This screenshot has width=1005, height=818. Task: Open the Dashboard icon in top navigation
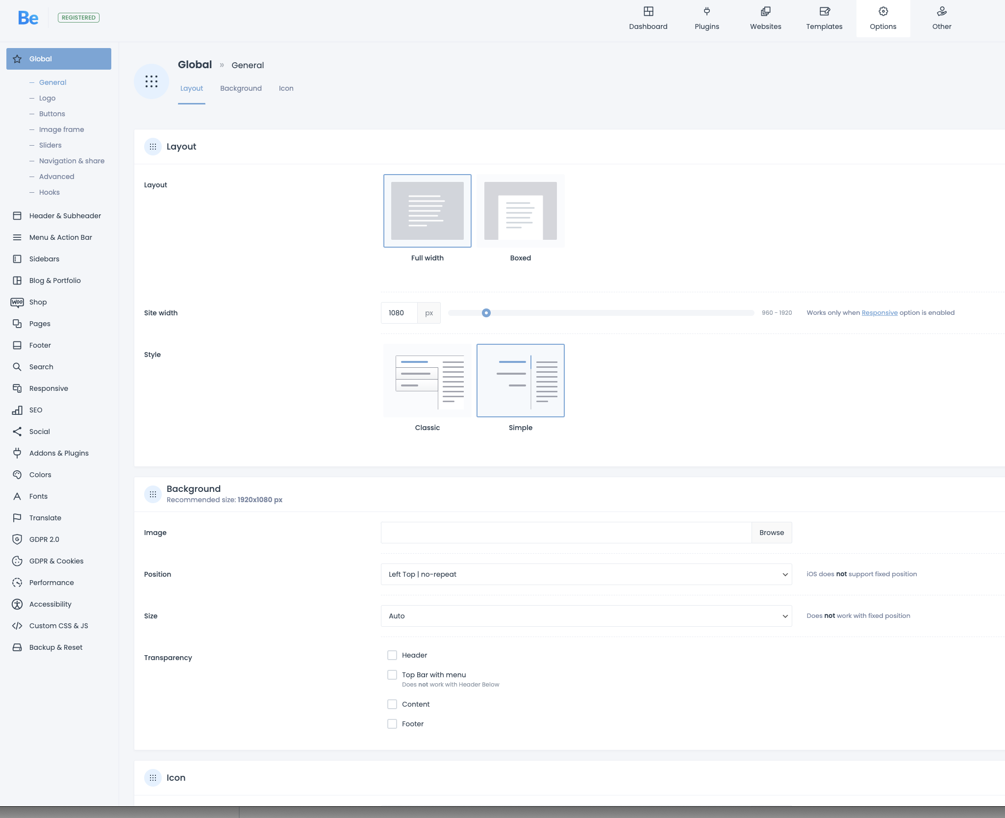tap(648, 11)
